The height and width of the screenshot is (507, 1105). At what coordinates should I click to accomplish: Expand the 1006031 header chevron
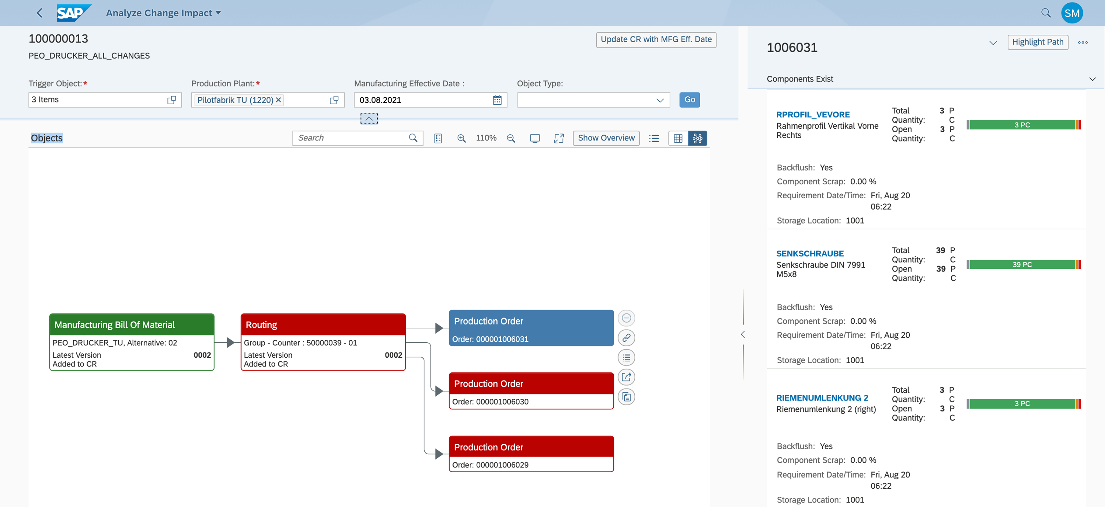(x=993, y=42)
